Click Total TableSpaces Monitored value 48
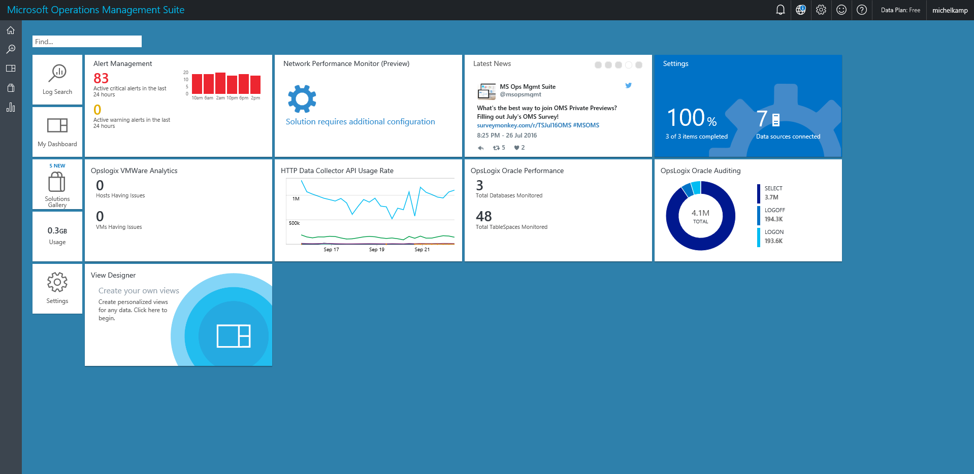The image size is (974, 474). [x=484, y=217]
